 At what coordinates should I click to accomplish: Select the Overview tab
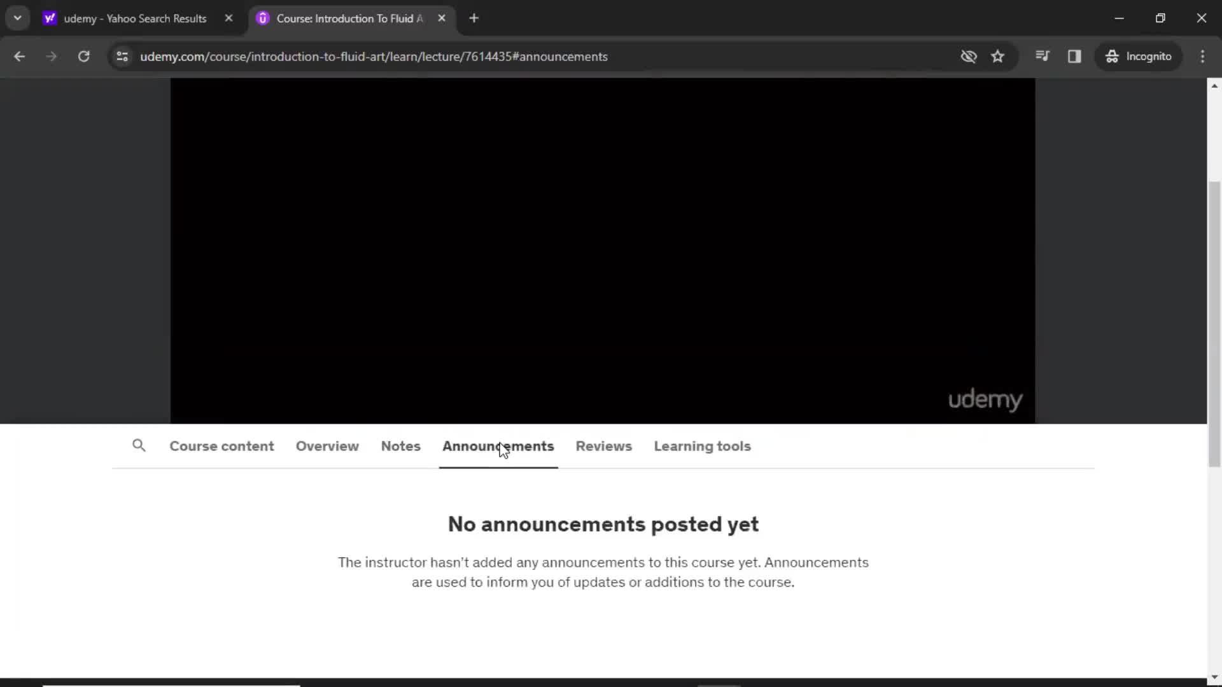point(327,445)
